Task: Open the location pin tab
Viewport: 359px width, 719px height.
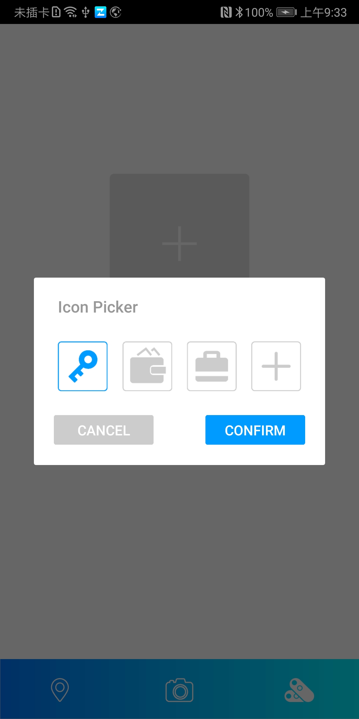Action: point(60,690)
